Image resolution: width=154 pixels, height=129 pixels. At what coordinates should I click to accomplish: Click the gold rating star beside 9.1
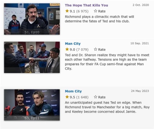click(x=67, y=11)
